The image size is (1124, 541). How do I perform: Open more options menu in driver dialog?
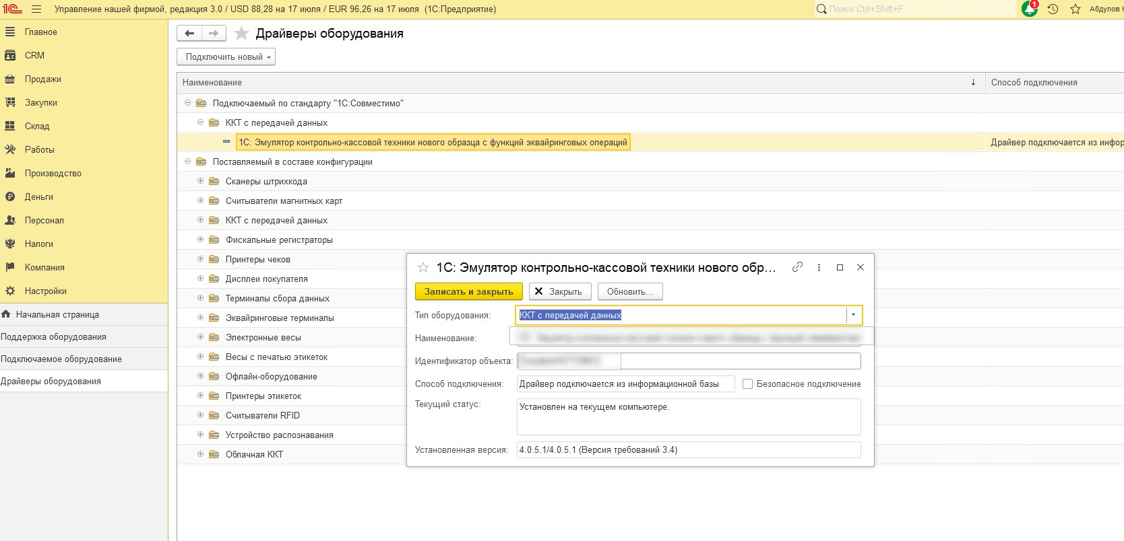point(819,267)
